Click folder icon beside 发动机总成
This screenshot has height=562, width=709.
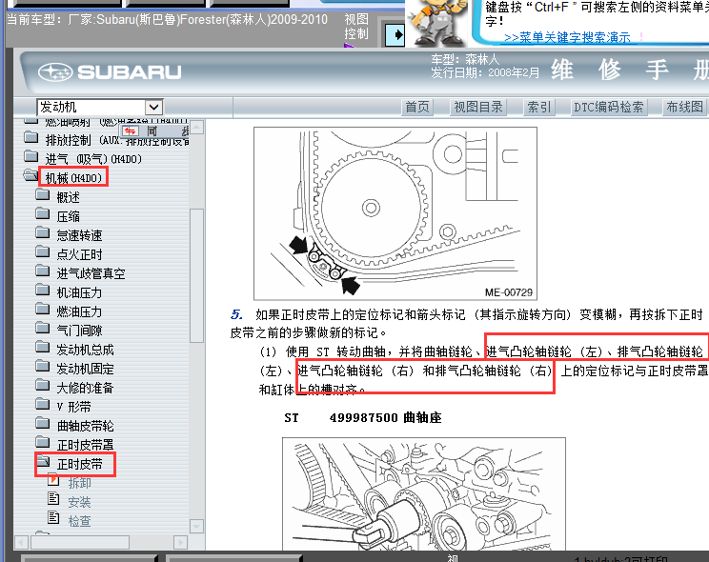pos(43,347)
